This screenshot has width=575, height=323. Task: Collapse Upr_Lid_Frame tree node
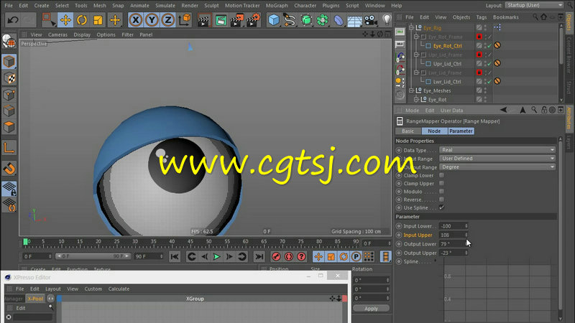pos(416,55)
